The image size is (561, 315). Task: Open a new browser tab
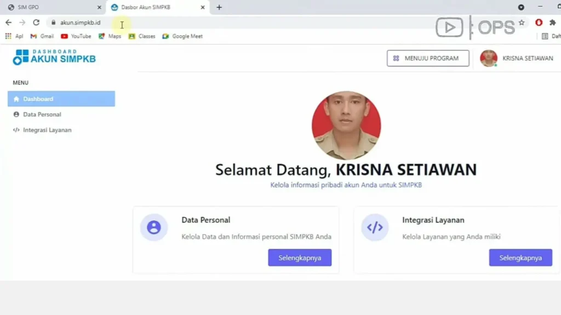(x=219, y=7)
